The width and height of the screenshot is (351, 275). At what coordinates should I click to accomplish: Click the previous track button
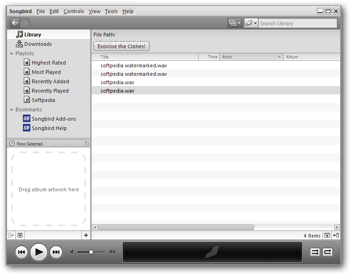(21, 252)
